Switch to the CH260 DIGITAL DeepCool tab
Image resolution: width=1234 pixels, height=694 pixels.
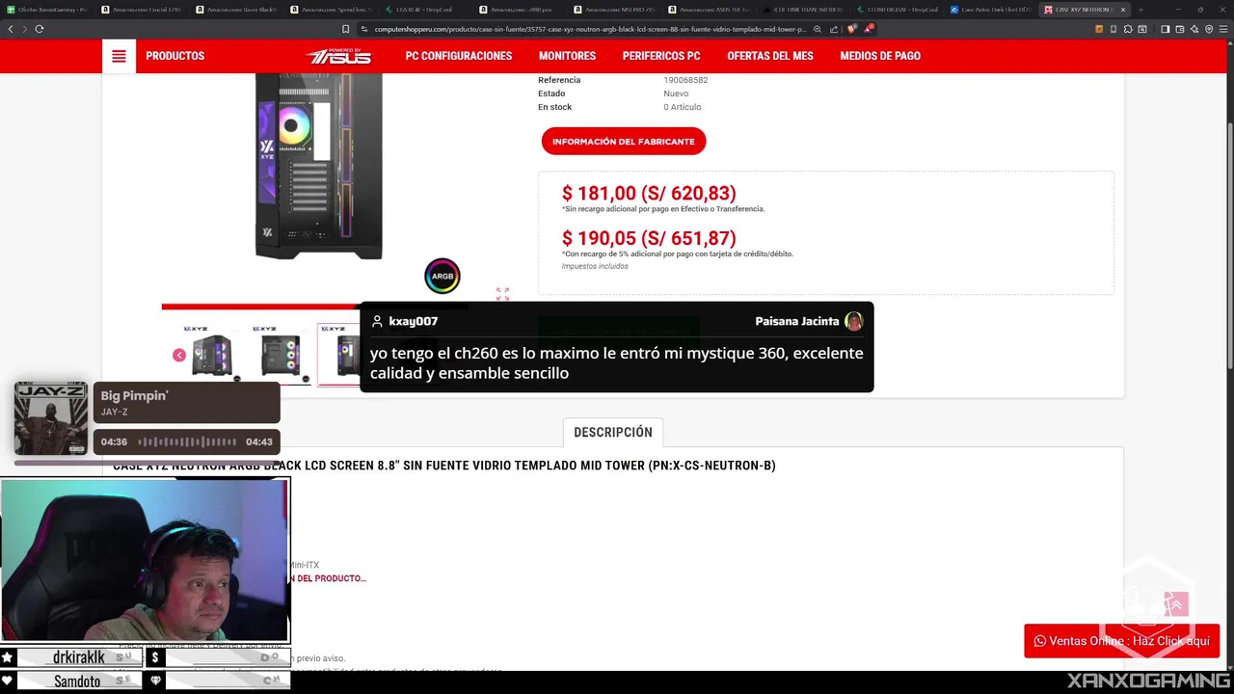[899, 10]
